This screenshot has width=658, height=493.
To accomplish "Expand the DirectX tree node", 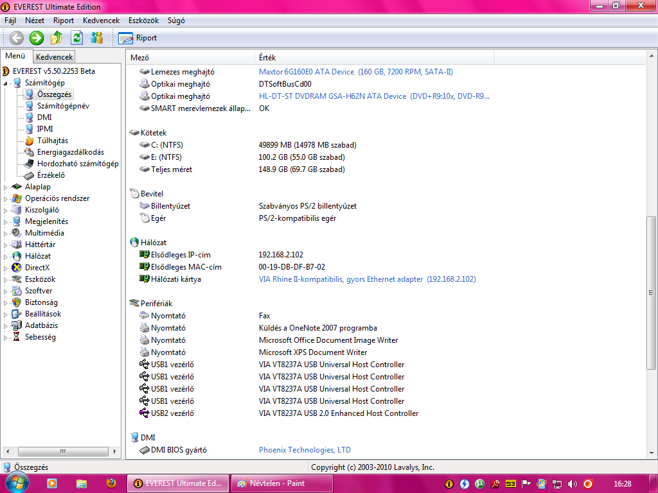I will point(5,268).
